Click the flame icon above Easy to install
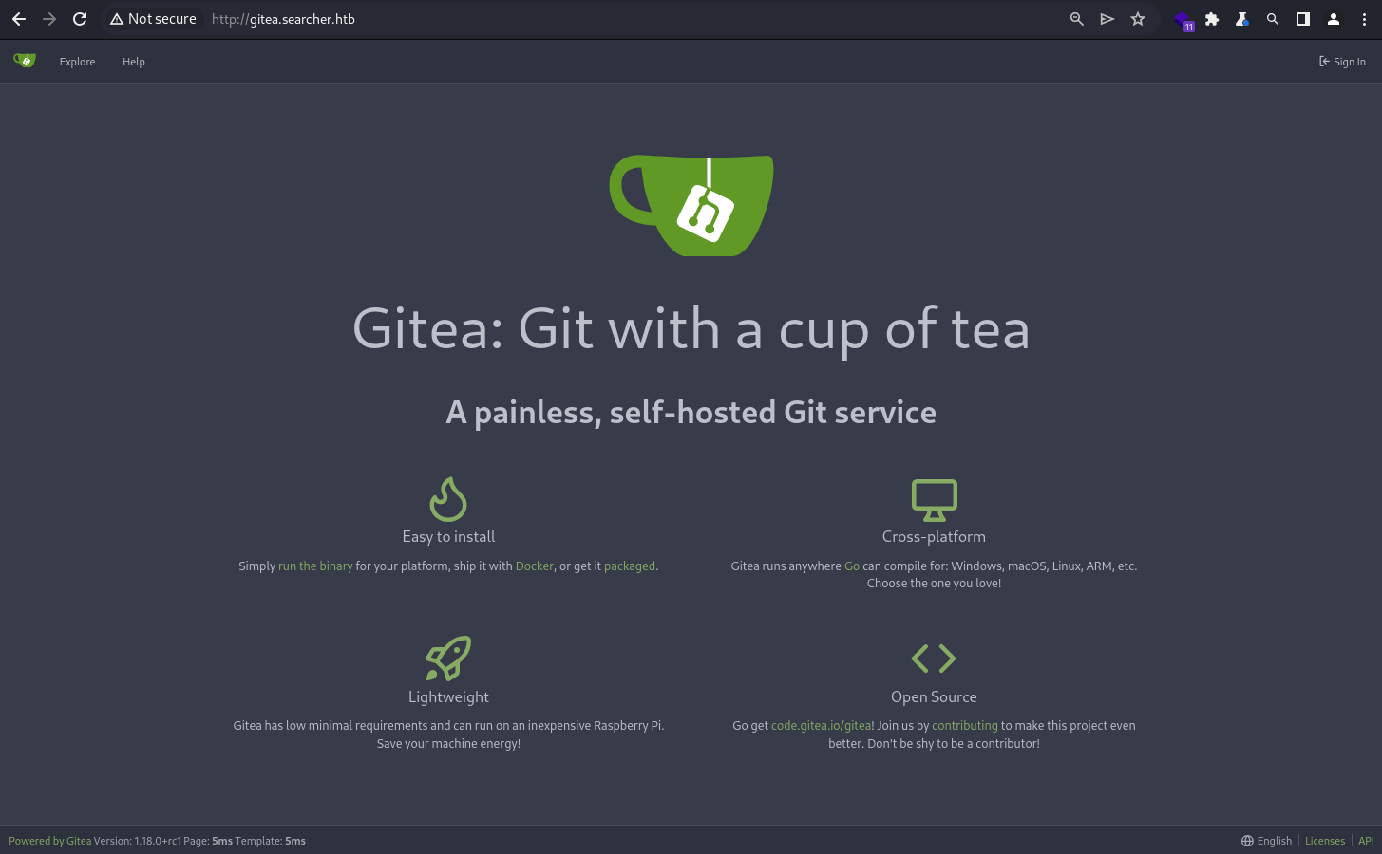 pyautogui.click(x=448, y=499)
